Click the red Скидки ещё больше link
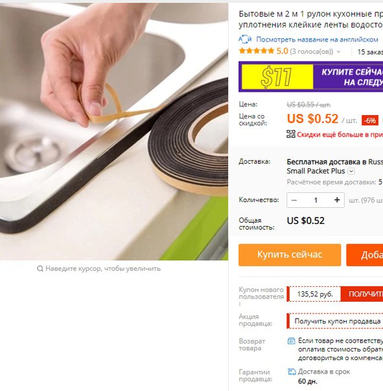The image size is (383, 391). [340, 135]
